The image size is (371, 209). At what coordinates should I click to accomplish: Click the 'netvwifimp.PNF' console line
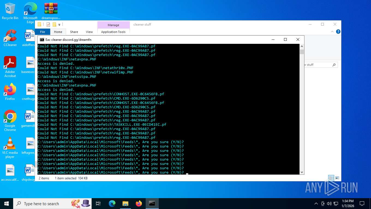pos(86,72)
